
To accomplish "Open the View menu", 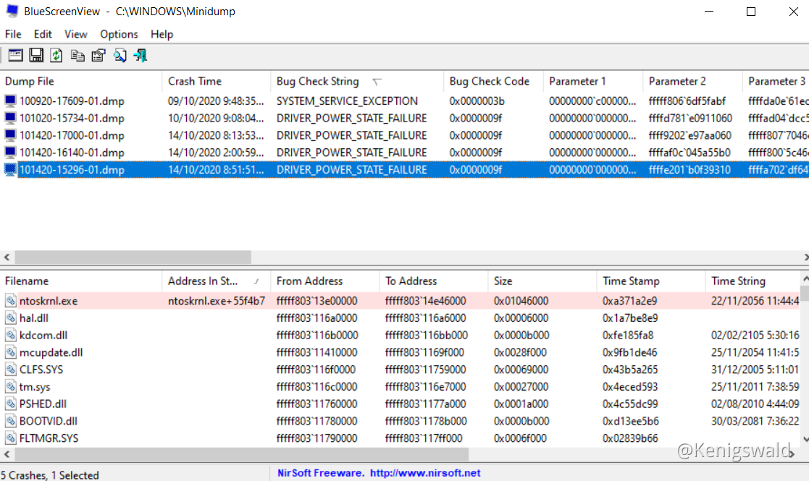I will pyautogui.click(x=75, y=34).
